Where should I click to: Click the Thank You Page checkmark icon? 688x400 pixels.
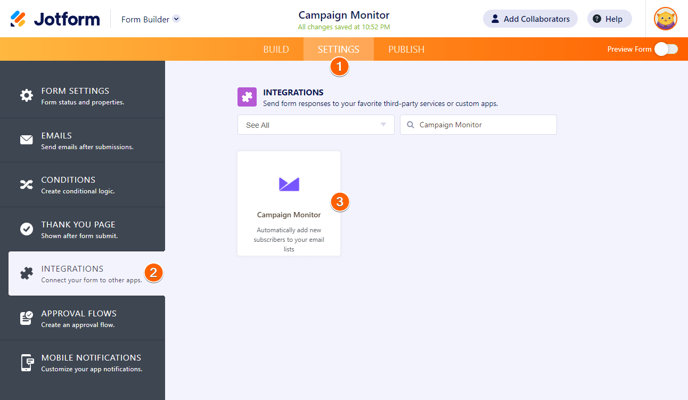click(26, 229)
